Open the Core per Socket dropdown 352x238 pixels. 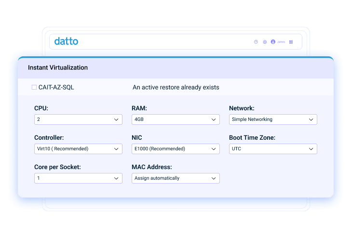pos(78,178)
